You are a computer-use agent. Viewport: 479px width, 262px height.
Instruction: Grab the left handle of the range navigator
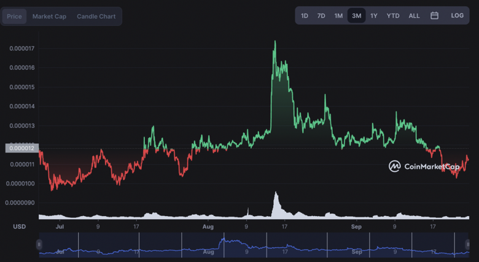pyautogui.click(x=40, y=244)
